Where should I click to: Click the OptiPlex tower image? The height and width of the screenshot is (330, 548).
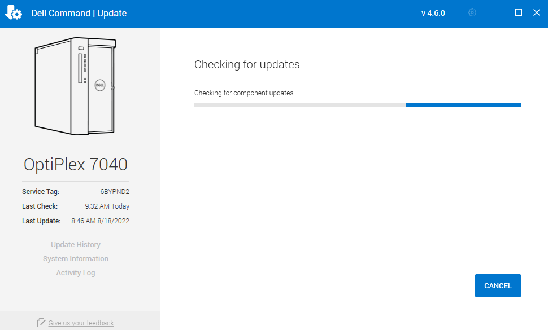[x=75, y=86]
